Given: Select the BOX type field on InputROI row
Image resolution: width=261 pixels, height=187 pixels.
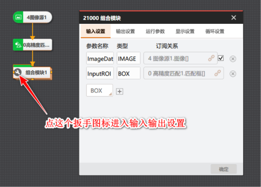Looking at the screenshot, I should (129, 73).
